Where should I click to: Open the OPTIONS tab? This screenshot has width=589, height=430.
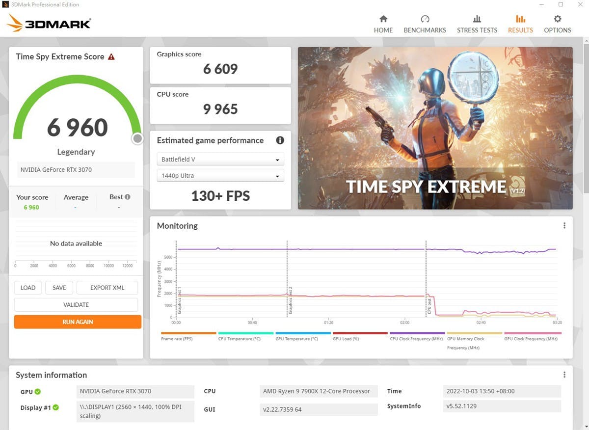[557, 24]
